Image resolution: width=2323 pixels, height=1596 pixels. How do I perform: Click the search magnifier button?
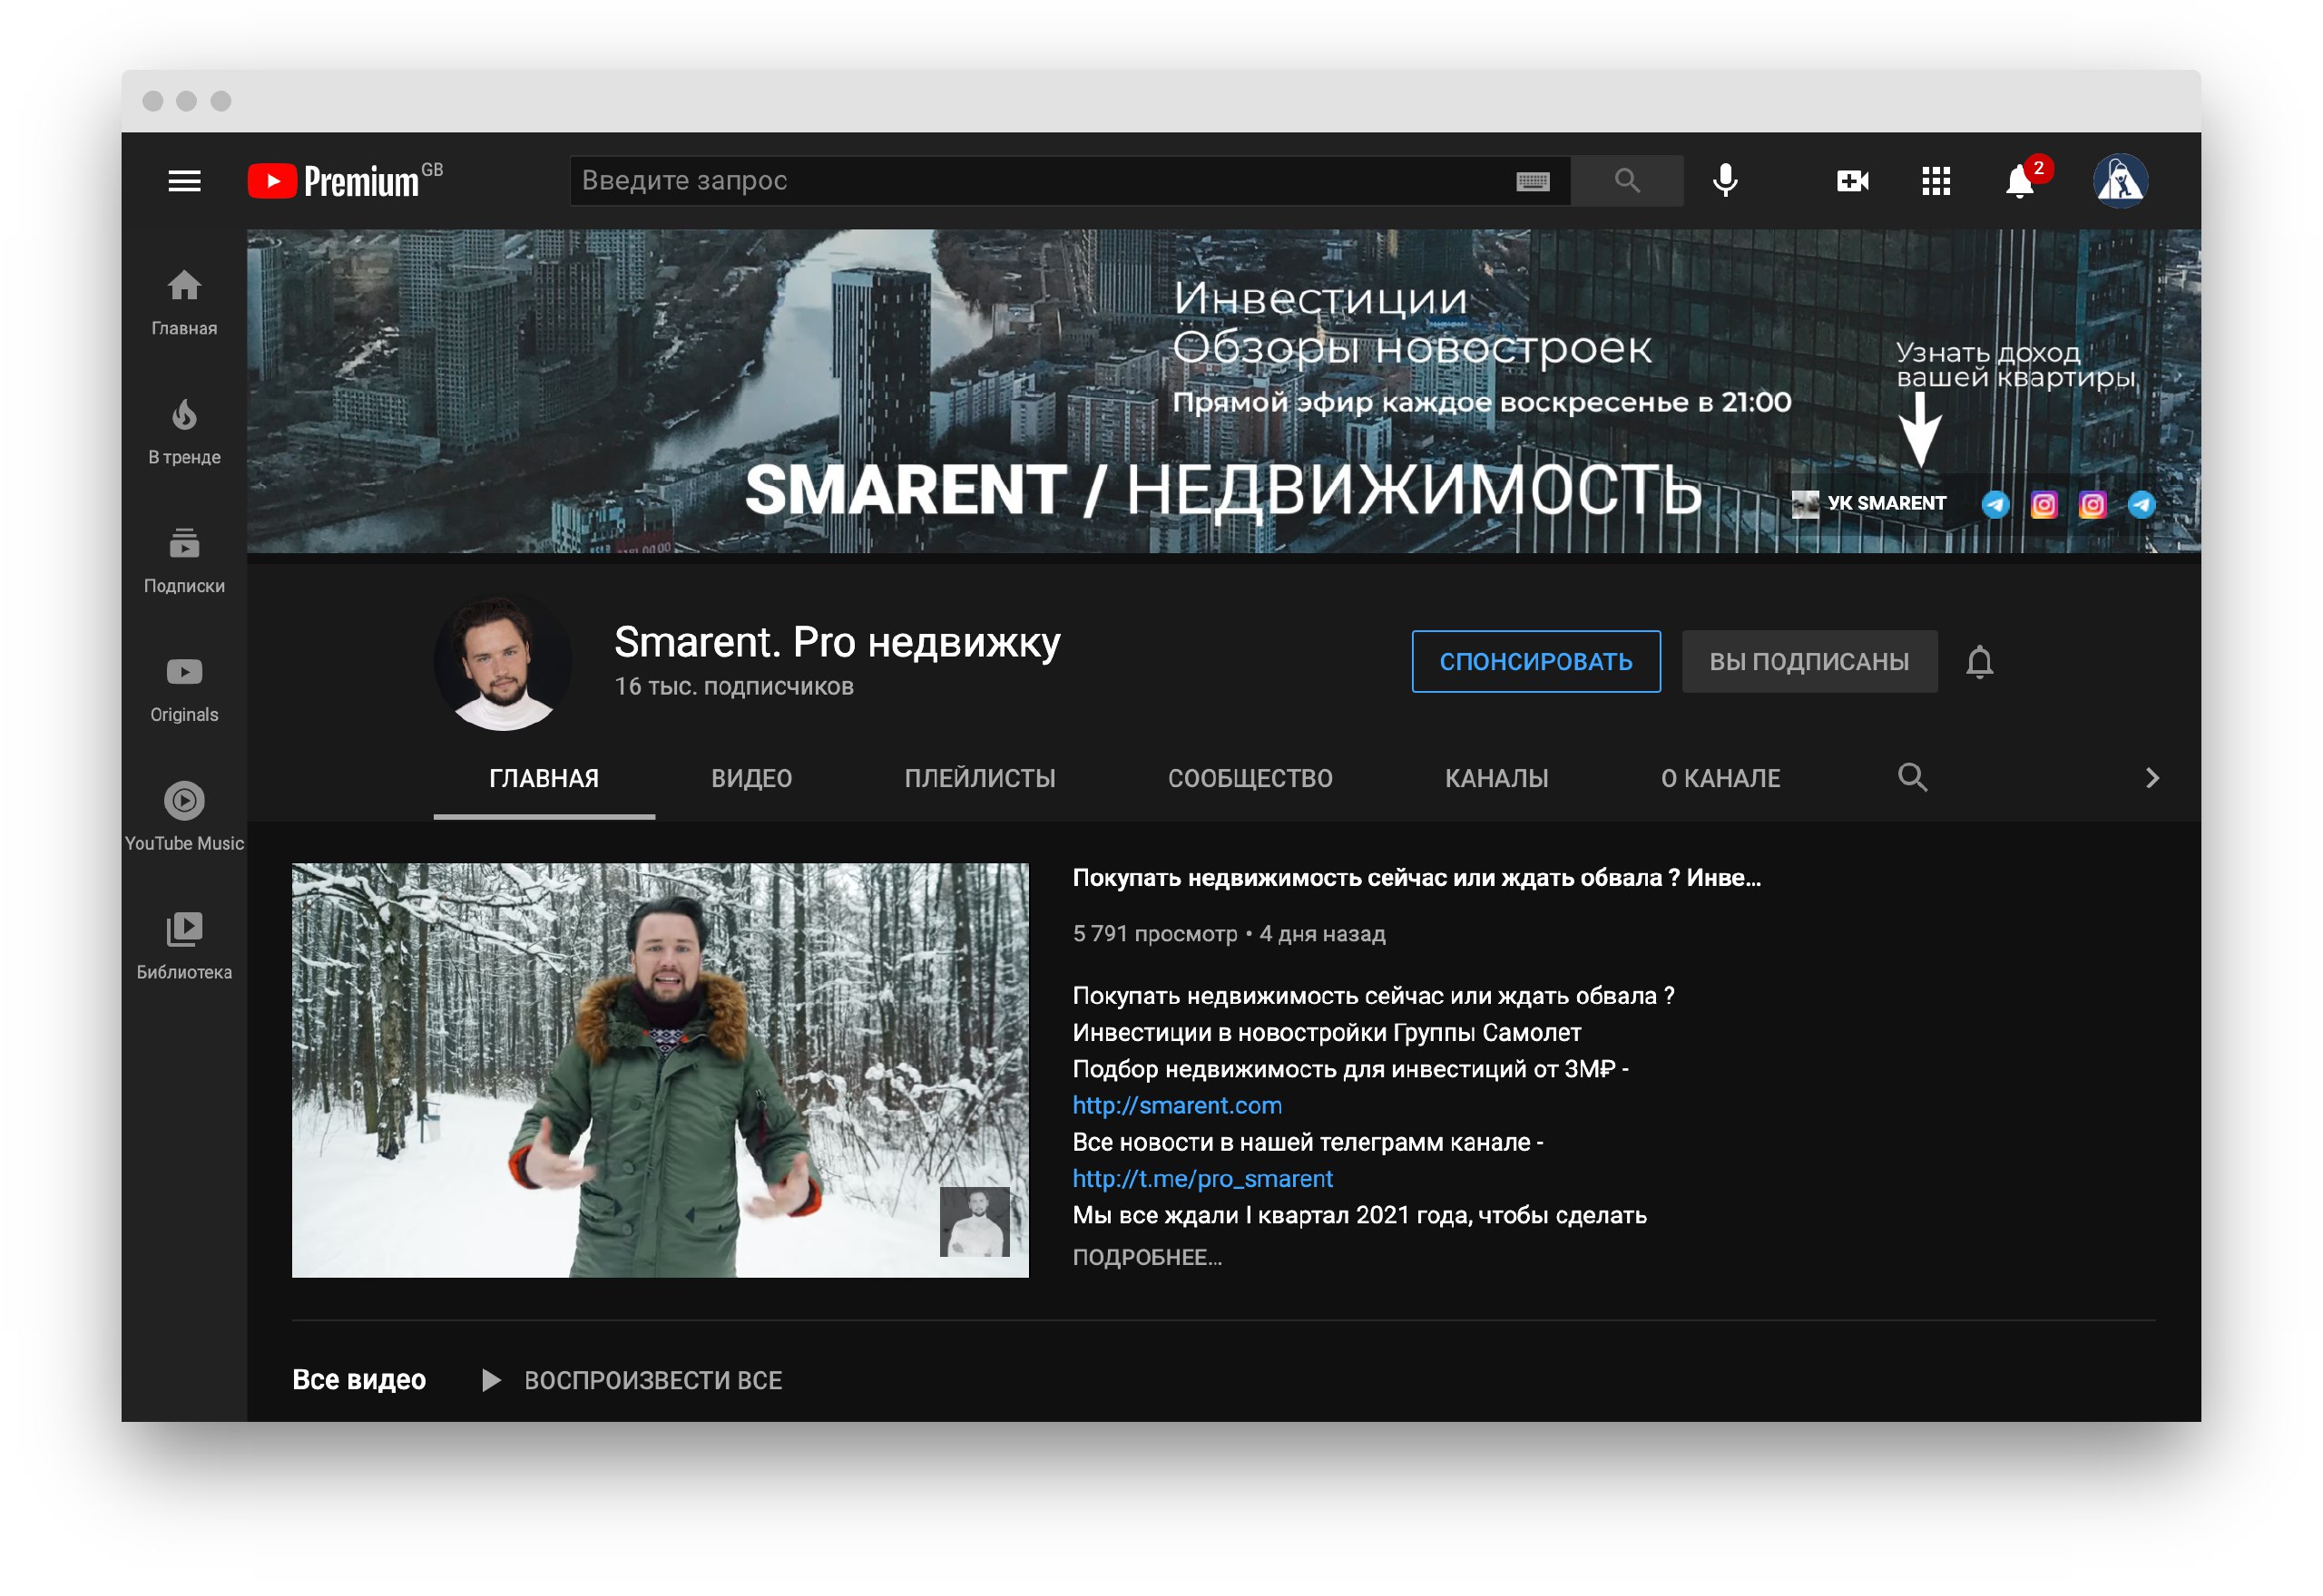1627,181
